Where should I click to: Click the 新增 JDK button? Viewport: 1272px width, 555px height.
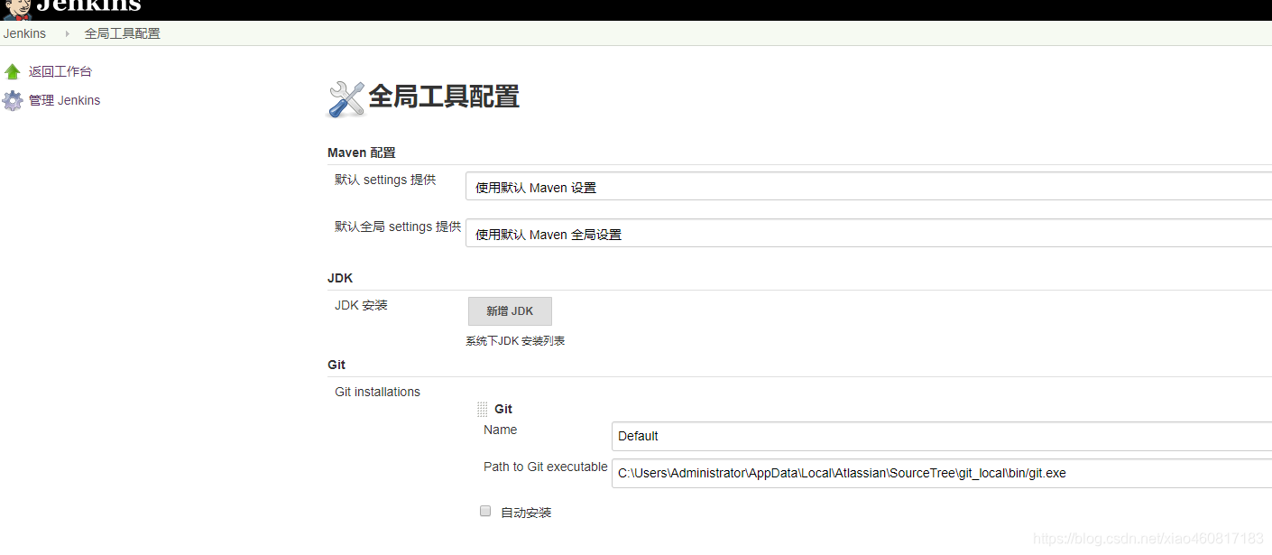(510, 310)
